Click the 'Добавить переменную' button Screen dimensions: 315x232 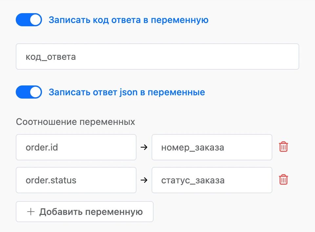click(85, 212)
